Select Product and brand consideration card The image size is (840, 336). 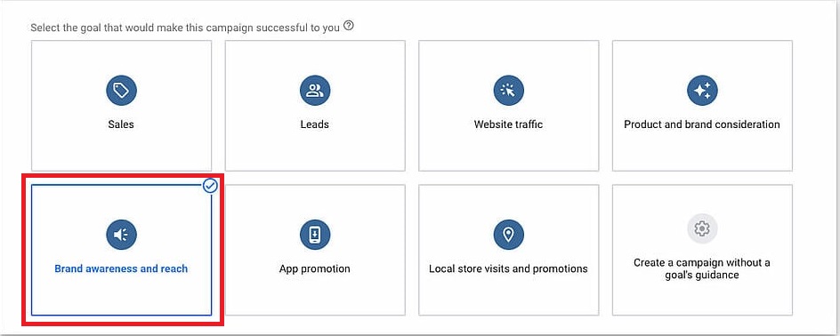point(702,106)
